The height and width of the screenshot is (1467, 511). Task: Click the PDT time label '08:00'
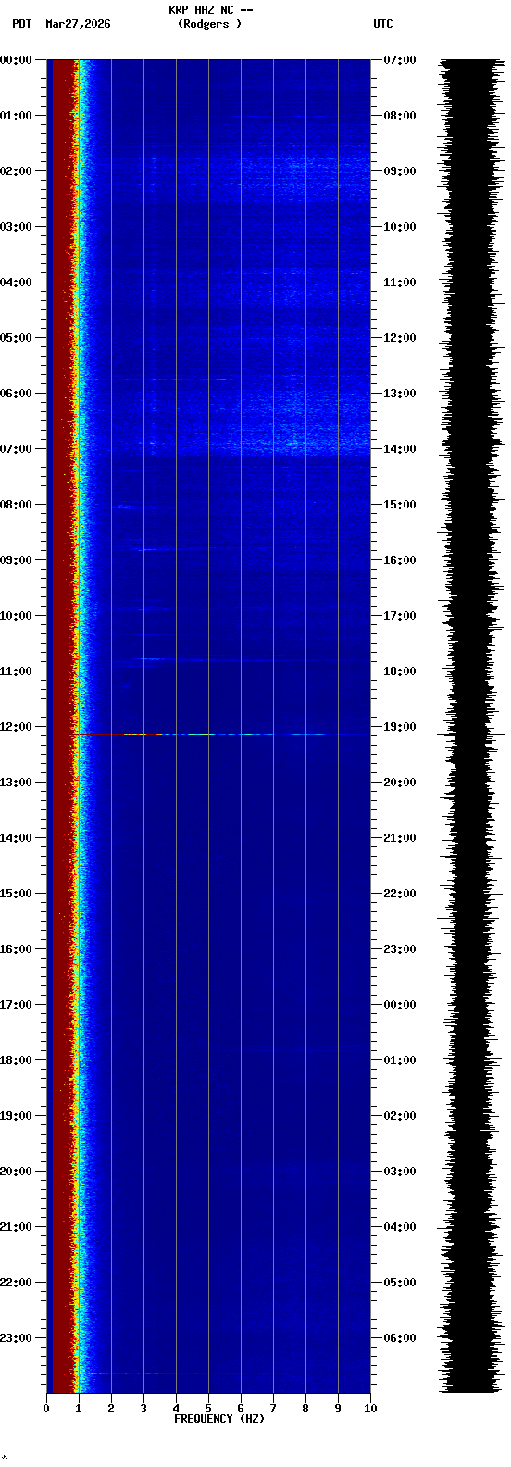[x=16, y=505]
